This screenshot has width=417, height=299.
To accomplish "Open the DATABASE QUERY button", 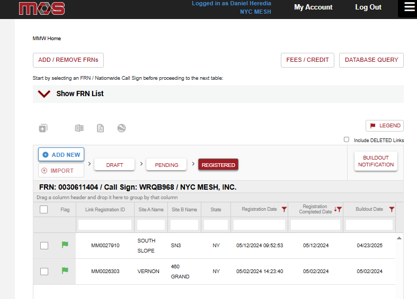I will 371,60.
